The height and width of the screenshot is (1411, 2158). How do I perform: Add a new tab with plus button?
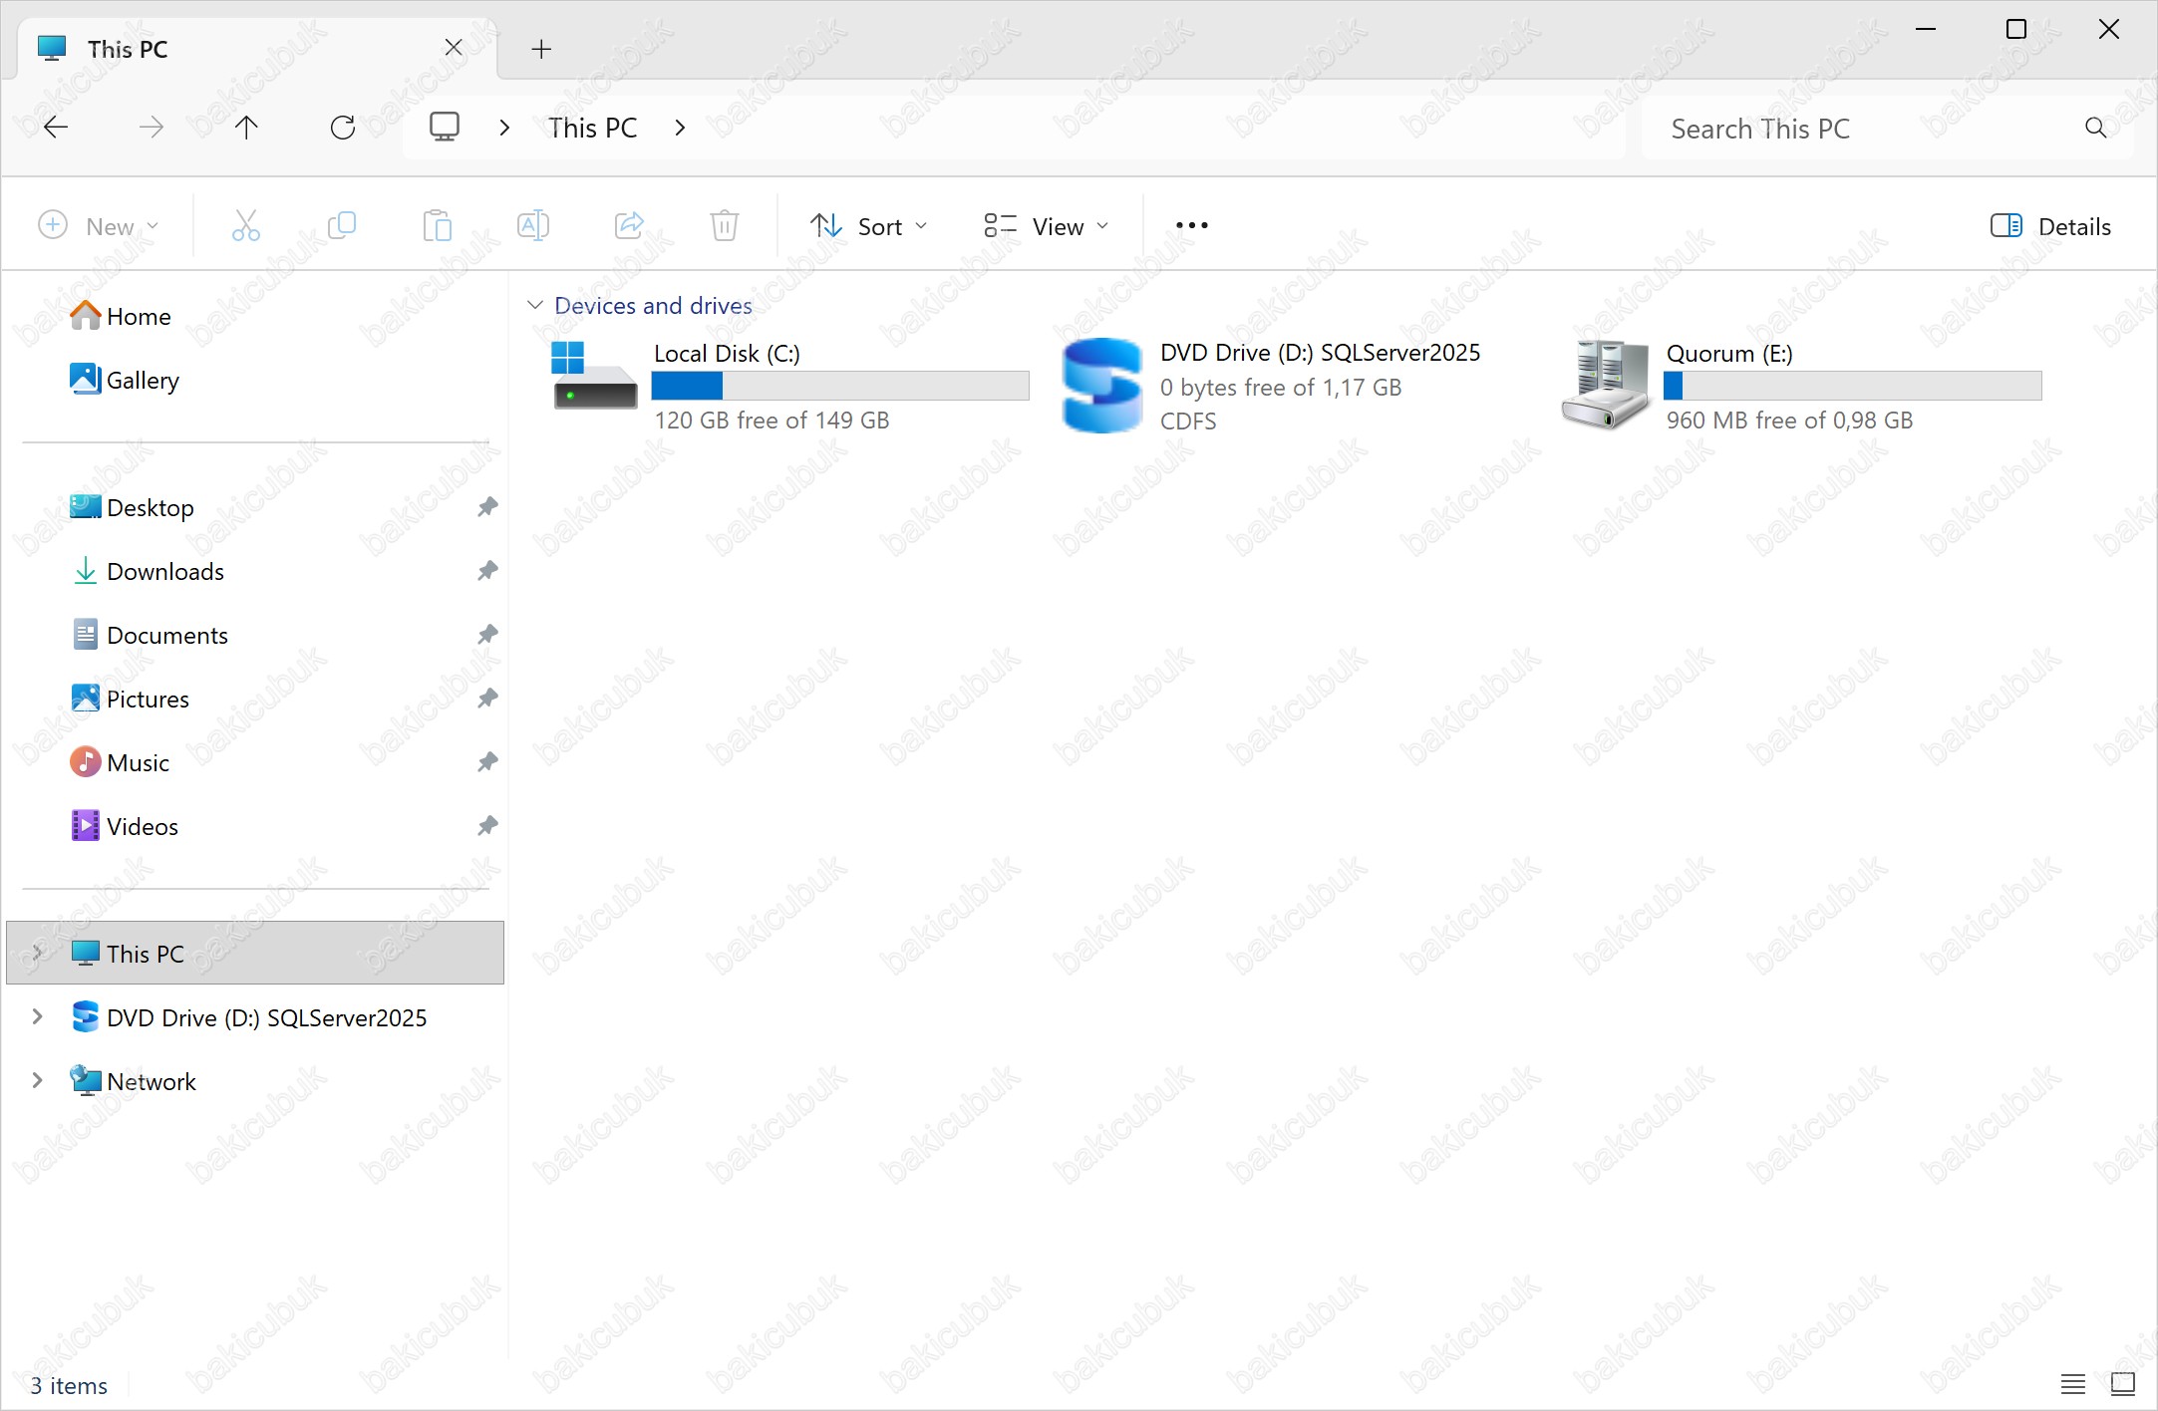[541, 49]
